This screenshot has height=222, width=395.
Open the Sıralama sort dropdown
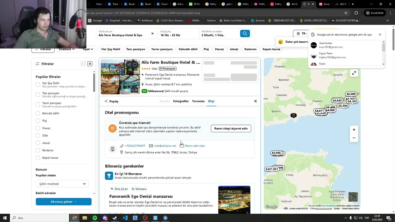coord(67,49)
